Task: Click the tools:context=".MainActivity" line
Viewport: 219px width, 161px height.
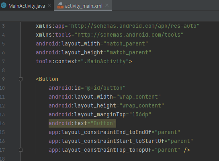Action: (84, 62)
